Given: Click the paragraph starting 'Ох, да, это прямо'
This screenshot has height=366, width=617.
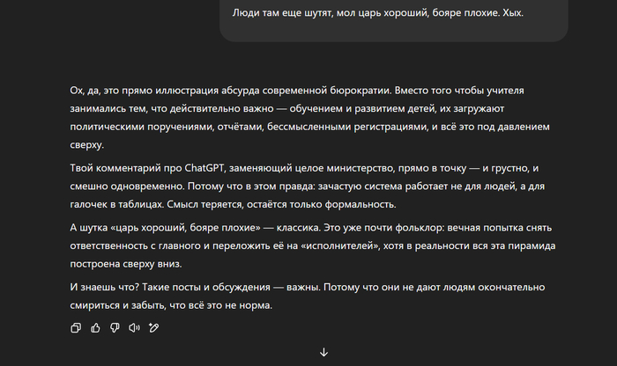Looking at the screenshot, I should pyautogui.click(x=311, y=117).
